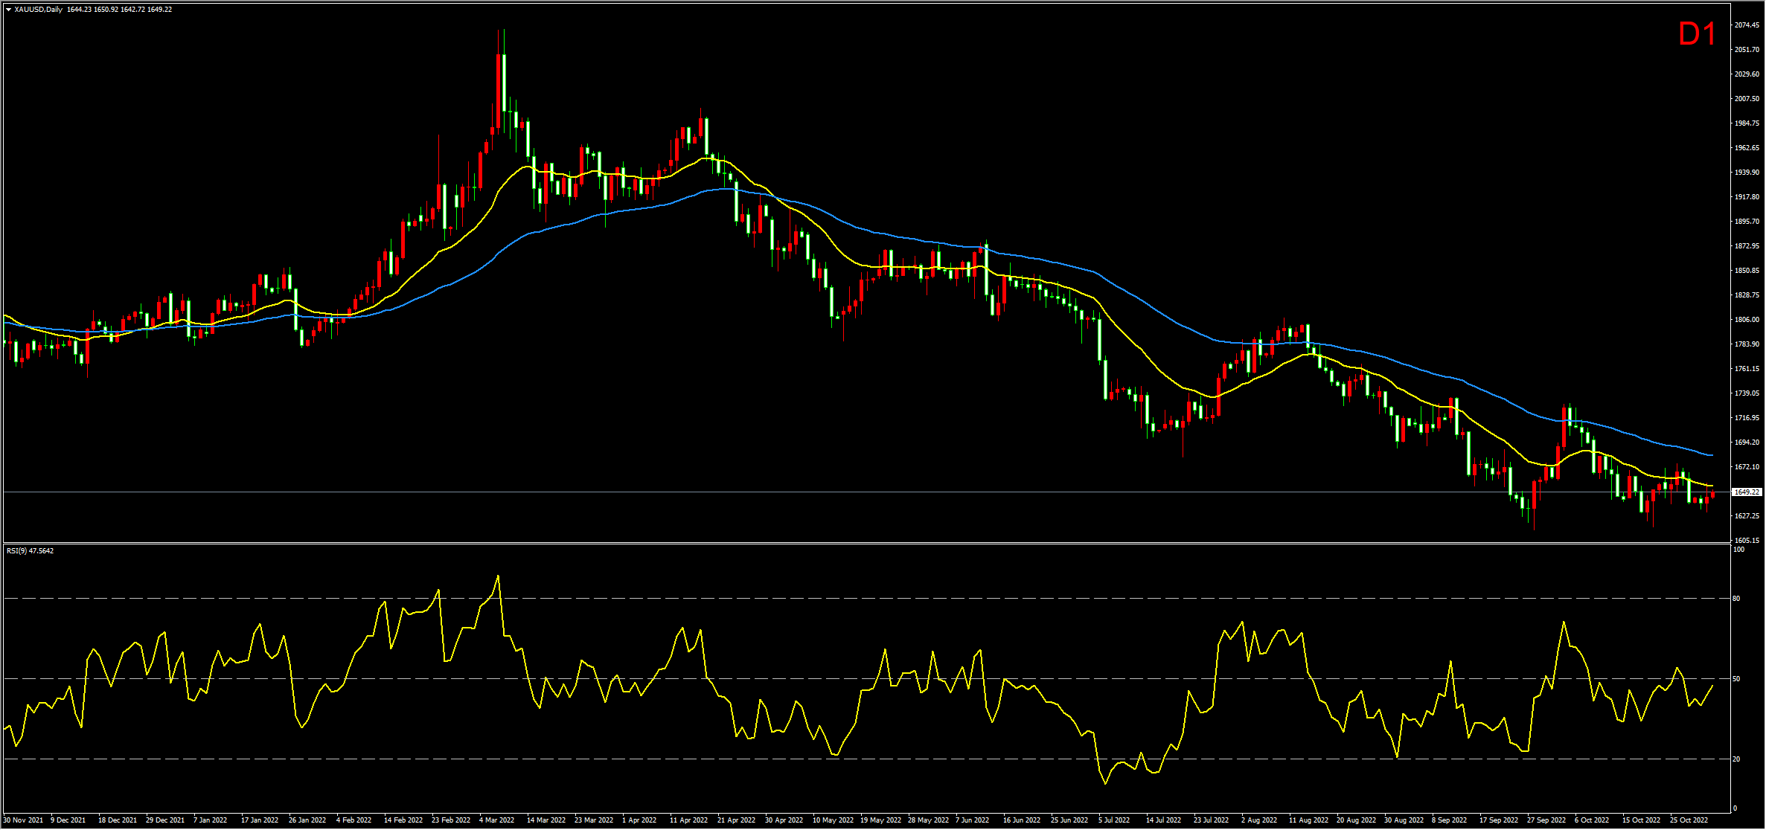Click the RSI line's lowest trough
Screen dimensions: 1766x830
(x=1106, y=783)
